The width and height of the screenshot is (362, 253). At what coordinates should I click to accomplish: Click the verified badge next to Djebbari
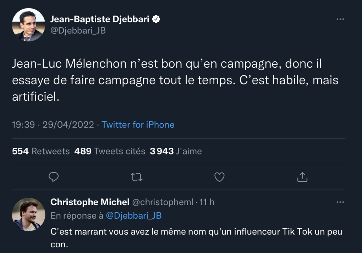156,19
